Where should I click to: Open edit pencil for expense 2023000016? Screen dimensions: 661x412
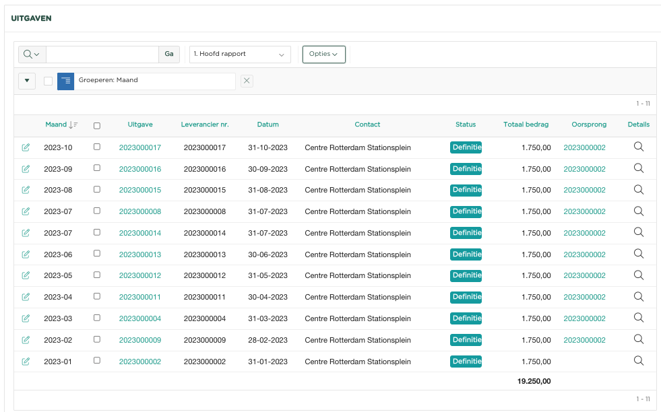(26, 169)
